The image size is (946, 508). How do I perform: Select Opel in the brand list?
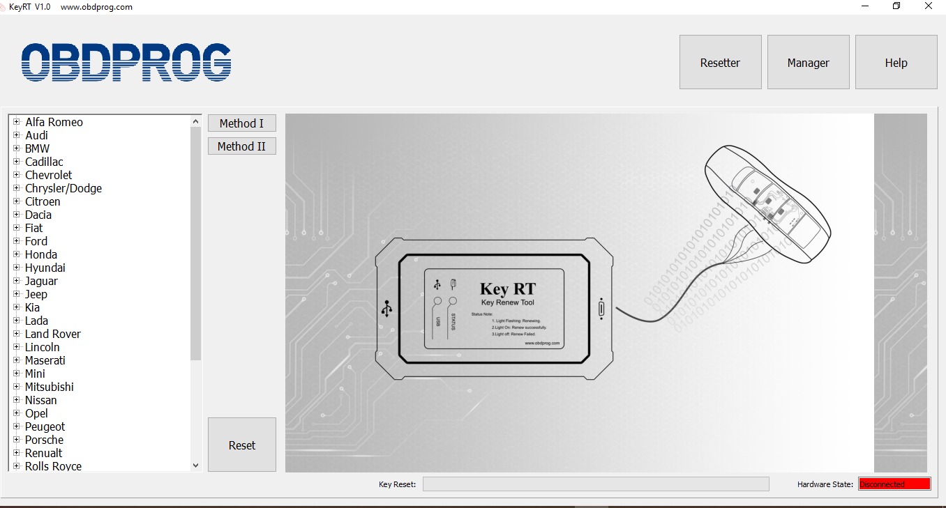point(36,413)
